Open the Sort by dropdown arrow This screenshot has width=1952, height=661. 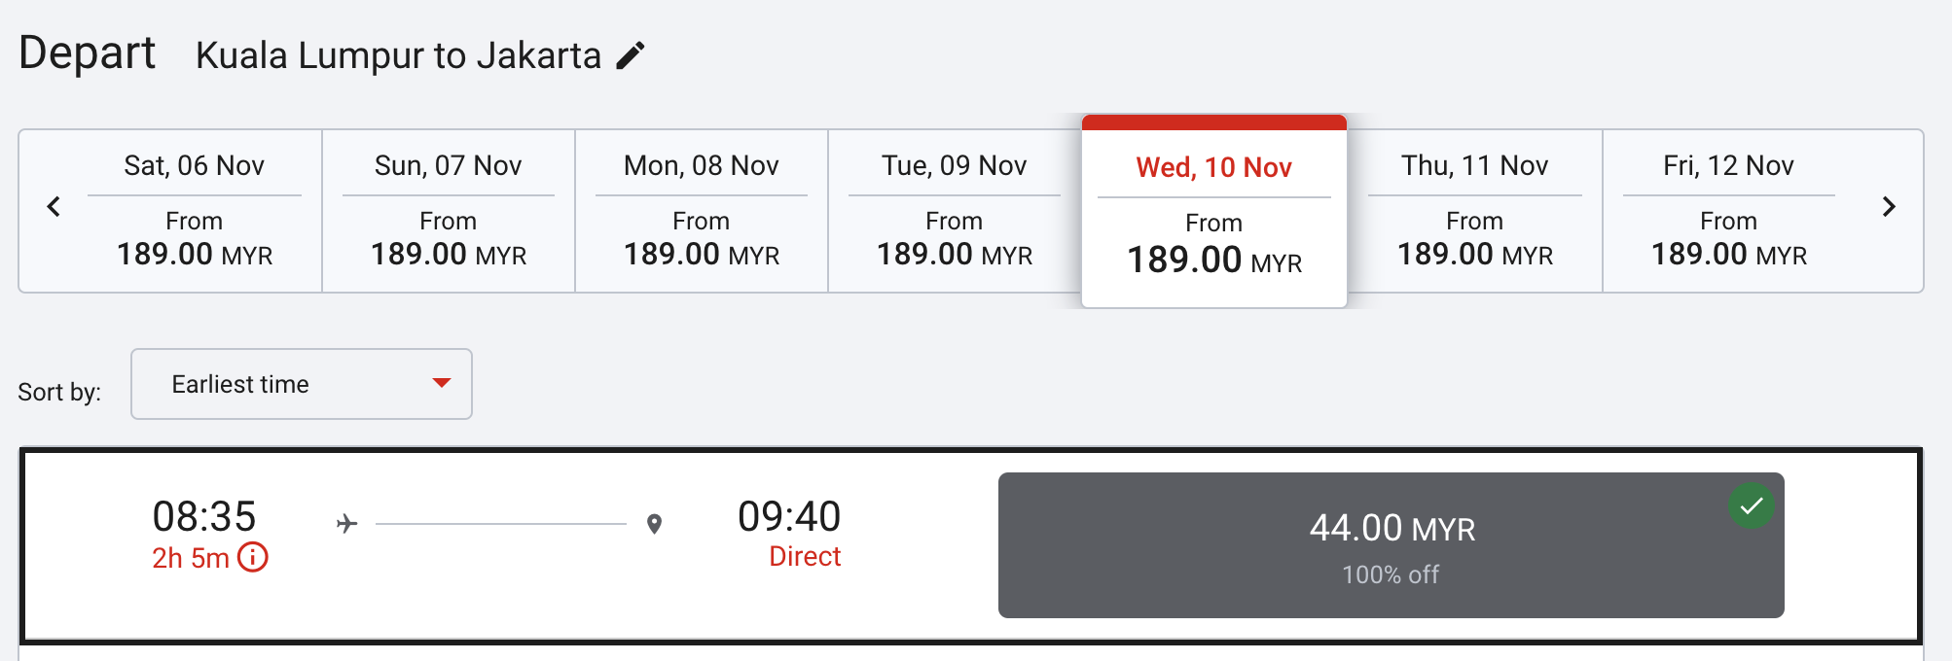tap(442, 383)
